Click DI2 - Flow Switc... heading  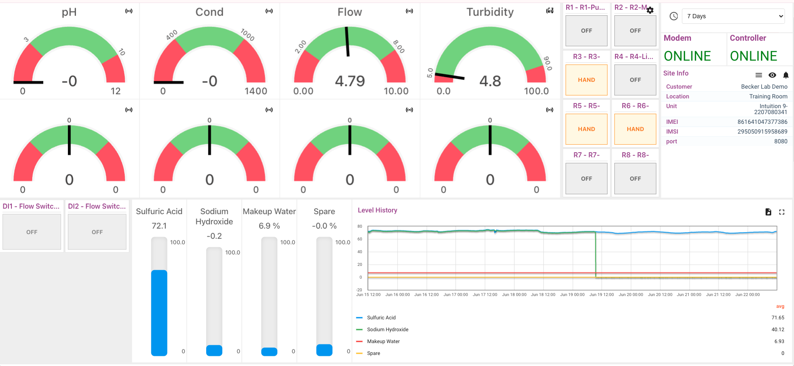97,206
